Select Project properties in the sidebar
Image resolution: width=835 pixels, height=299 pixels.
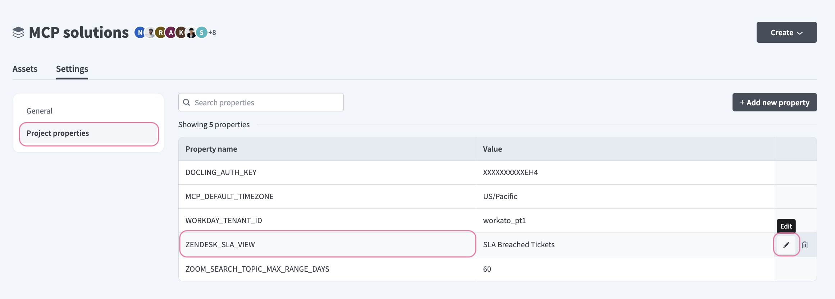(x=58, y=133)
